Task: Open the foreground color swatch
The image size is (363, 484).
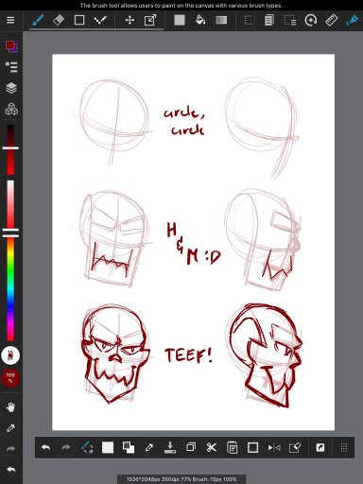Action: click(x=10, y=45)
